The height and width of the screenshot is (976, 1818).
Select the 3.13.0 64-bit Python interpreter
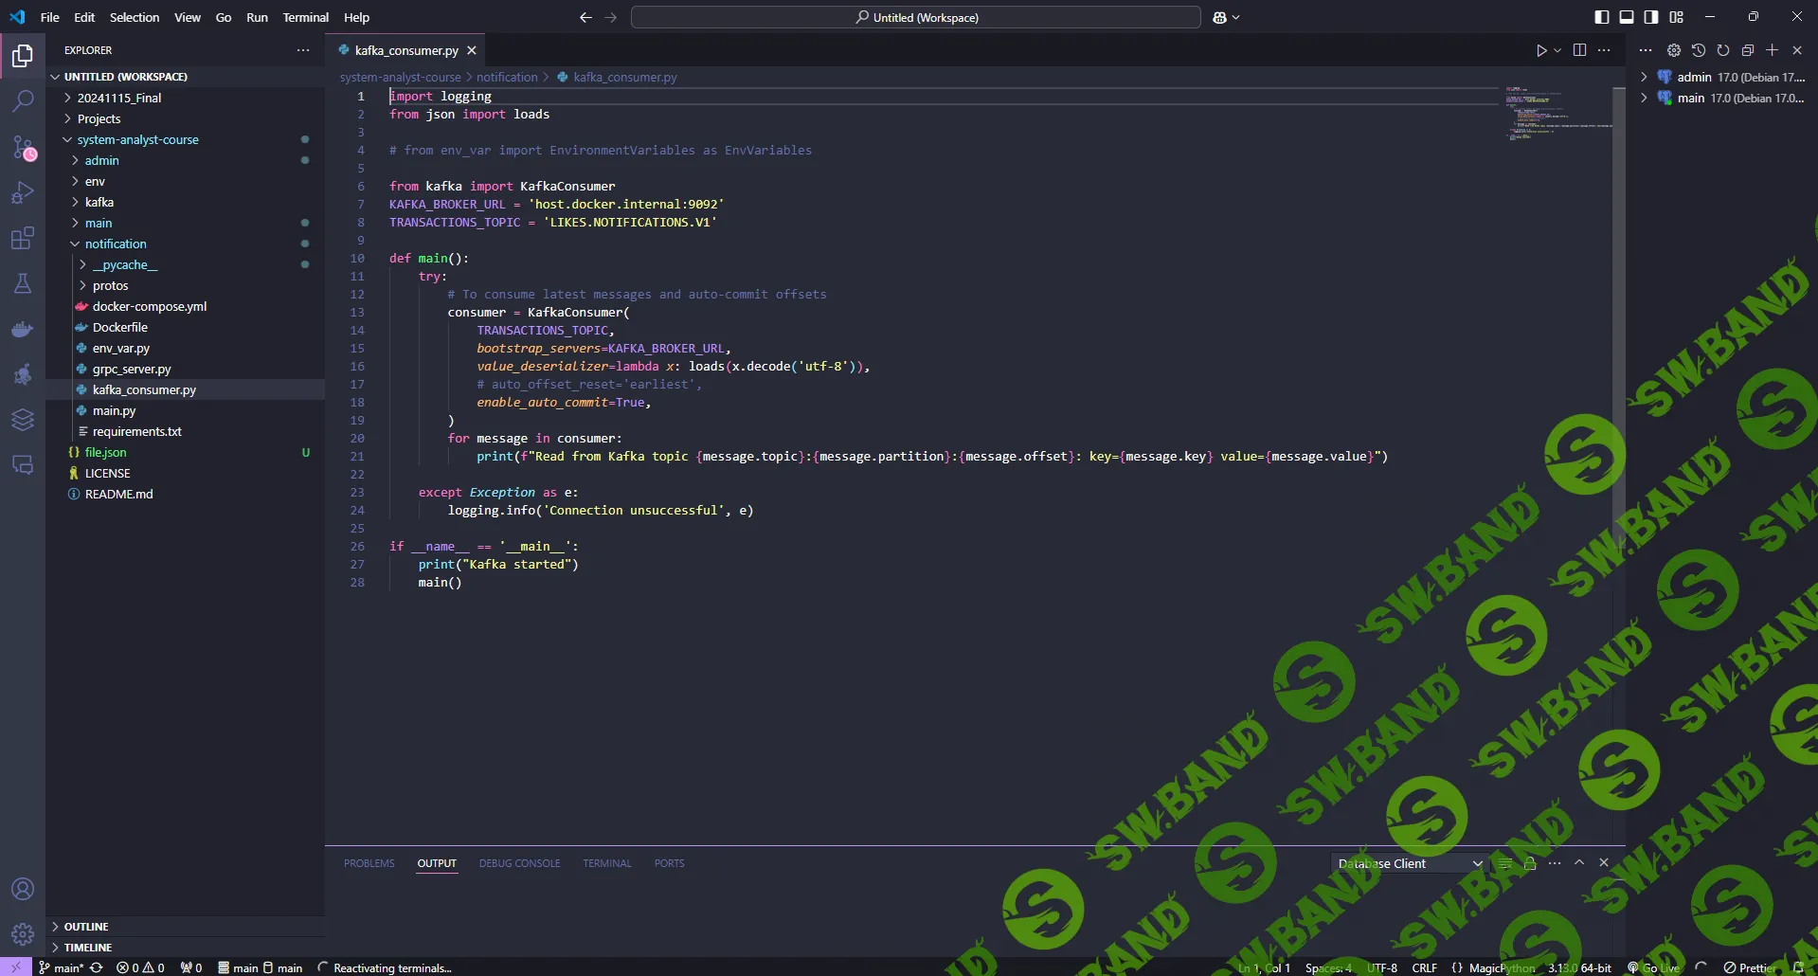pyautogui.click(x=1579, y=967)
